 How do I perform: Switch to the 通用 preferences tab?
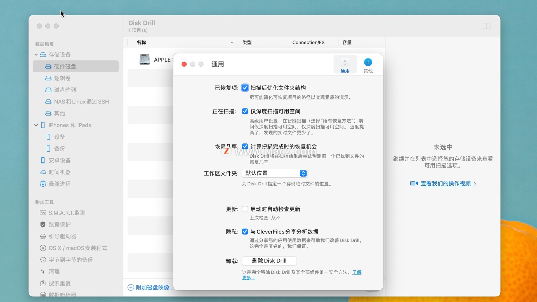(x=345, y=65)
